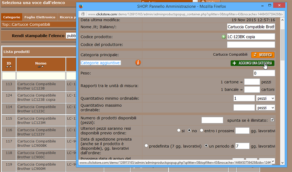Click the Quantitativo massimo ordinabile field
Screen dimensions: 292x172
[x=244, y=107]
